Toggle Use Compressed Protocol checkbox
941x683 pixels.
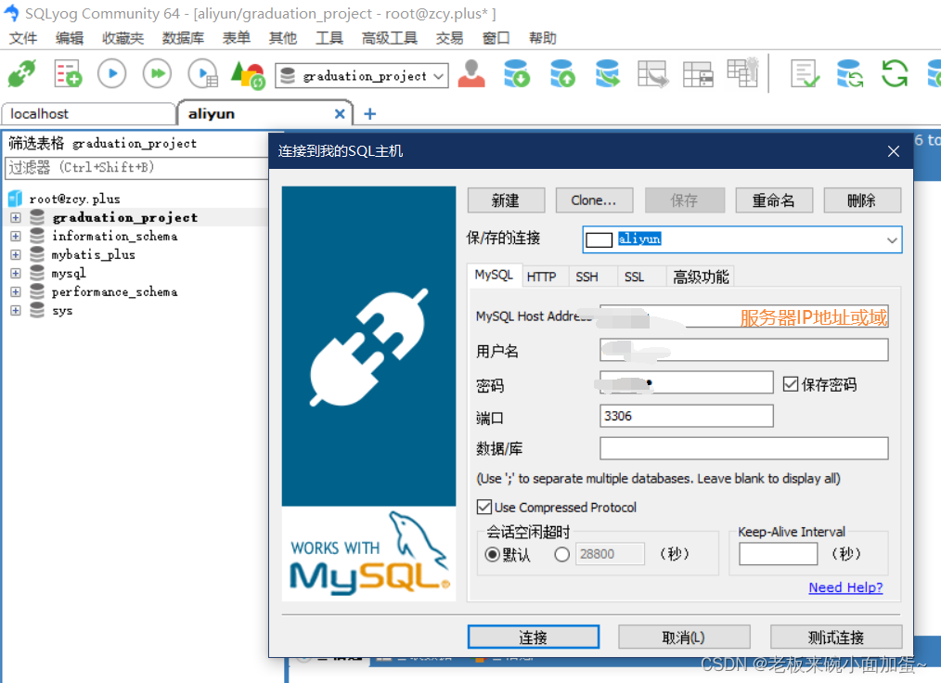point(483,508)
